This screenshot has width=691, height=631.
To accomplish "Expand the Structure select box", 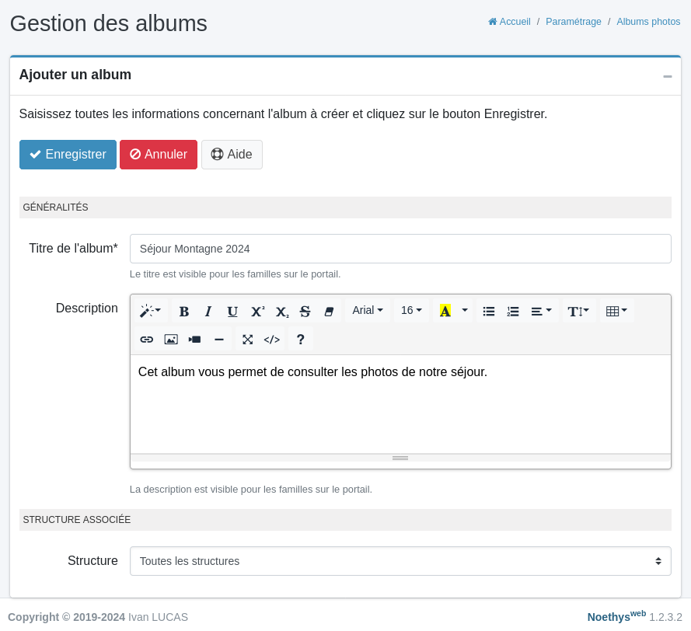I will tap(400, 561).
